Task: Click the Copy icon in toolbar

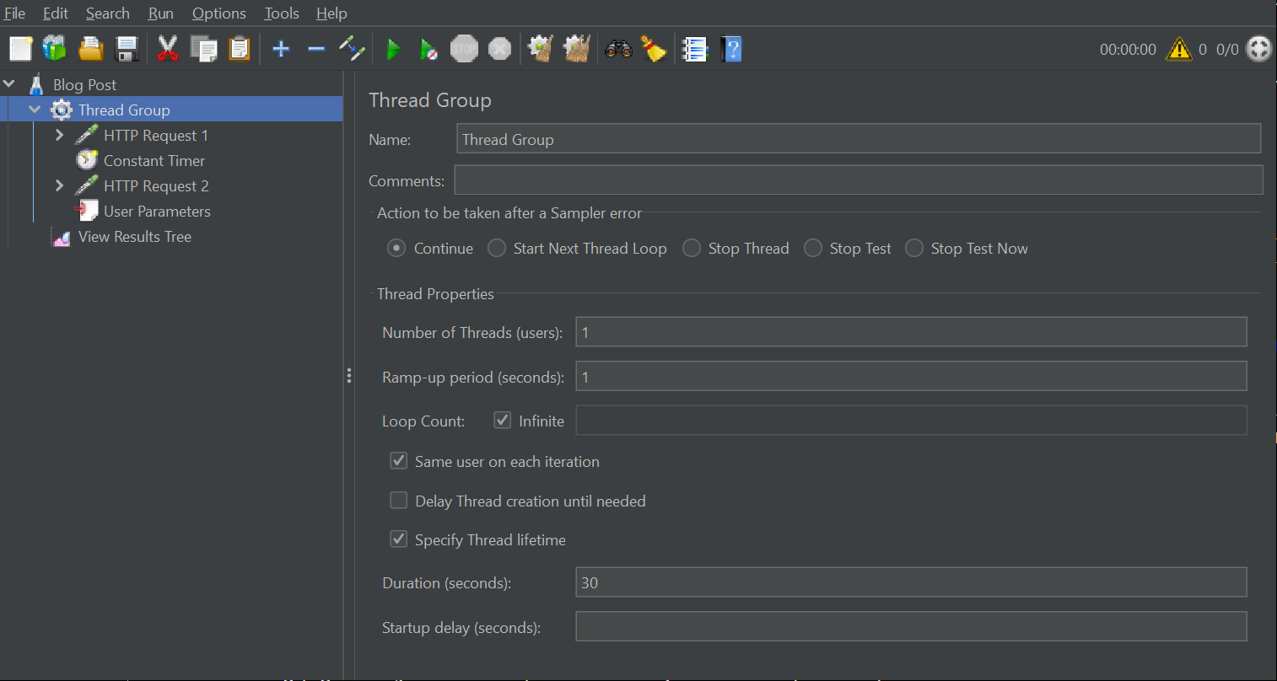Action: pos(203,49)
